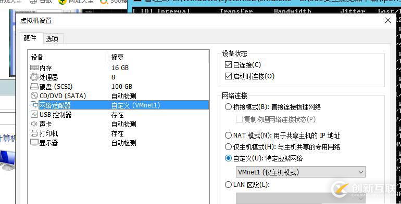
Task: Click 存在 in the 打印机 row
Action: coord(117,133)
